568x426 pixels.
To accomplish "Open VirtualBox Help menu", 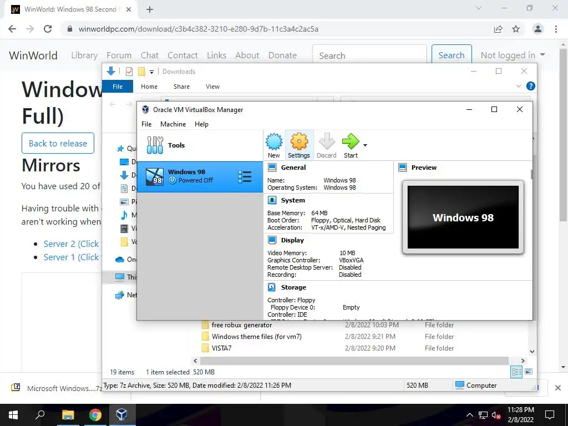I will click(201, 124).
